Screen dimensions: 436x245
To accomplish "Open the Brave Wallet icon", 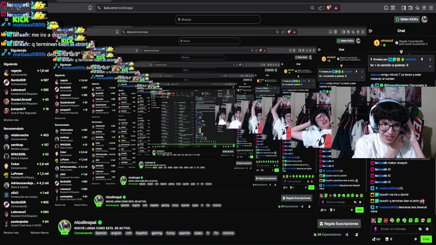I will [x=410, y=8].
